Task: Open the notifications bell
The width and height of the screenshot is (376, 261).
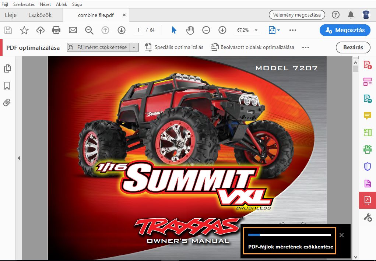Action: coord(351,15)
